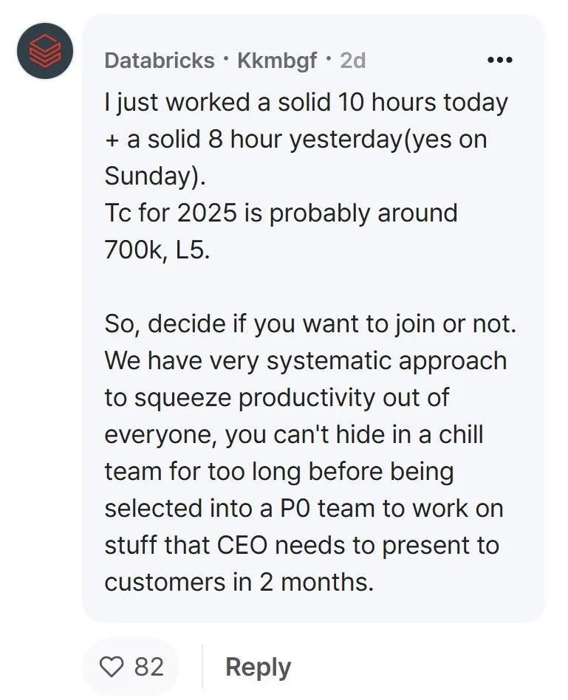Click the 2d timestamp on the comment
Screen dimensions: 568x700
click(x=353, y=61)
